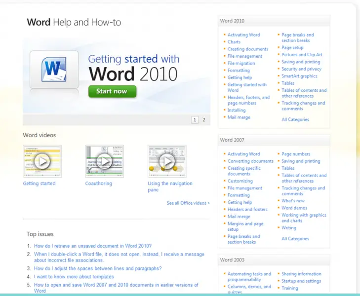Open the File migration link
Viewport: 360px width, 296px height.
tap(241, 63)
